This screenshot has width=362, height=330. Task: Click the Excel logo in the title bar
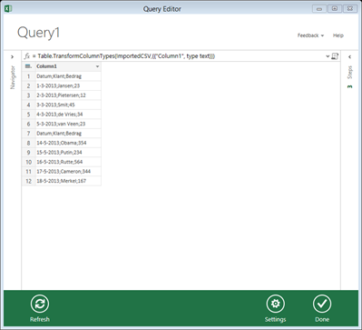pyautogui.click(x=8, y=9)
